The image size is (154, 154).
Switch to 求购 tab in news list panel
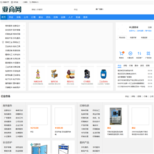pyautogui.click(x=125, y=65)
